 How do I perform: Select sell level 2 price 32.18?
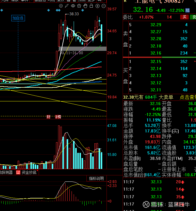[x=156, y=46]
